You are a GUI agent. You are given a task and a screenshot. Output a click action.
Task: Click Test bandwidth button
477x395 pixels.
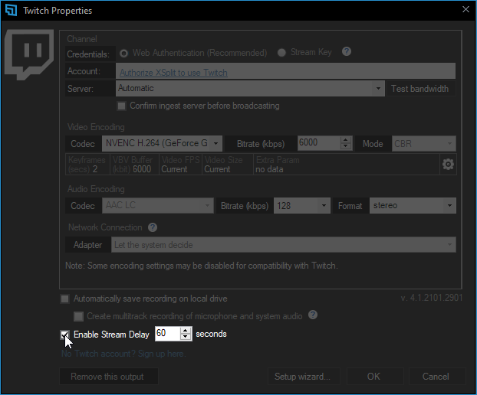click(x=420, y=89)
